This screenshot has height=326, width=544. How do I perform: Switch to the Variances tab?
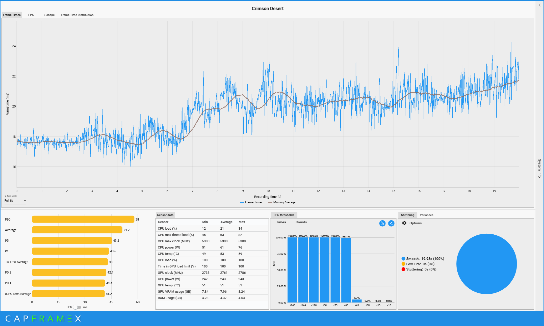click(426, 215)
